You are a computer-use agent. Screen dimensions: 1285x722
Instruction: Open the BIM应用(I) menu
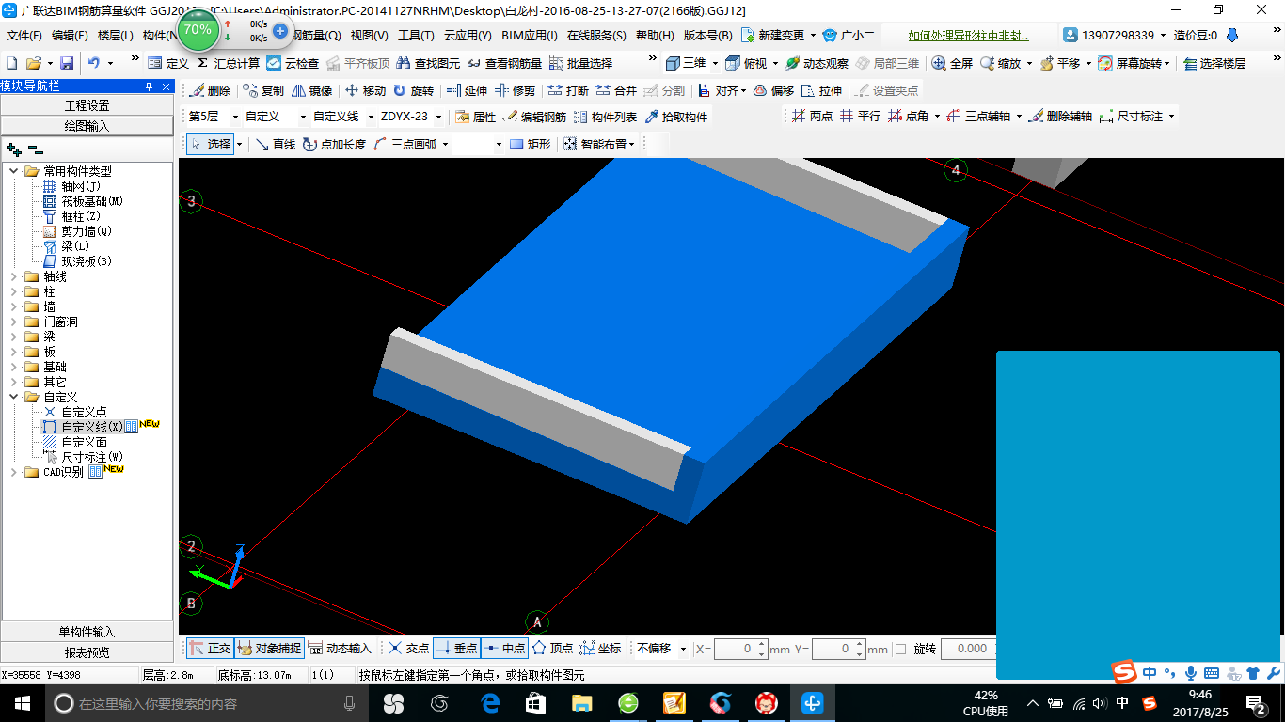[530, 36]
